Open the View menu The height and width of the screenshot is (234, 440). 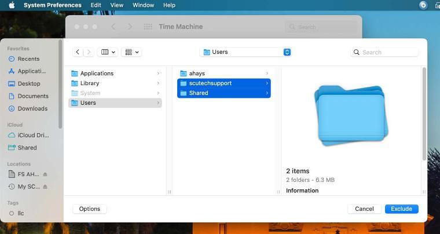pos(117,5)
